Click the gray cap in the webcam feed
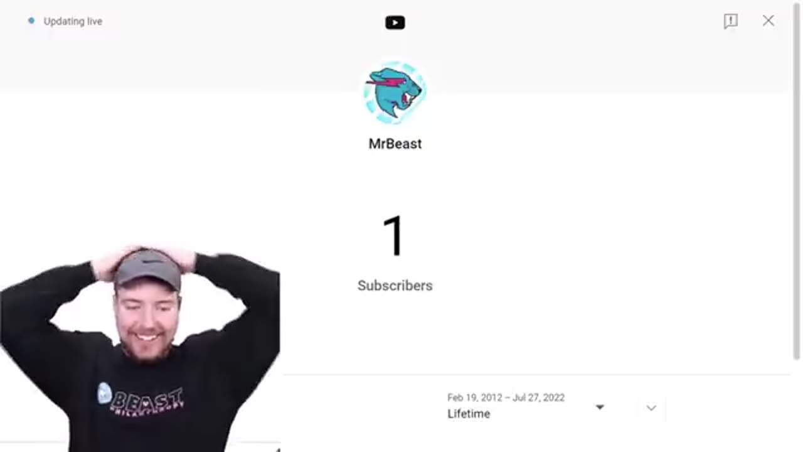 [149, 268]
